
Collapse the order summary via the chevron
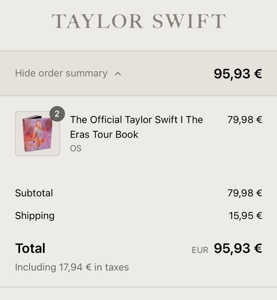point(118,74)
